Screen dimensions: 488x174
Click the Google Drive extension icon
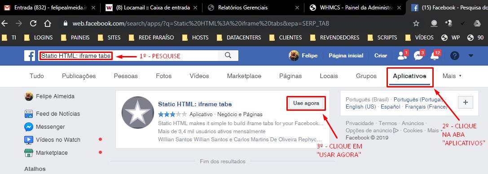pyautogui.click(x=477, y=23)
